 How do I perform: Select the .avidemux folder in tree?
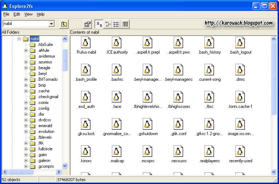coord(46,56)
